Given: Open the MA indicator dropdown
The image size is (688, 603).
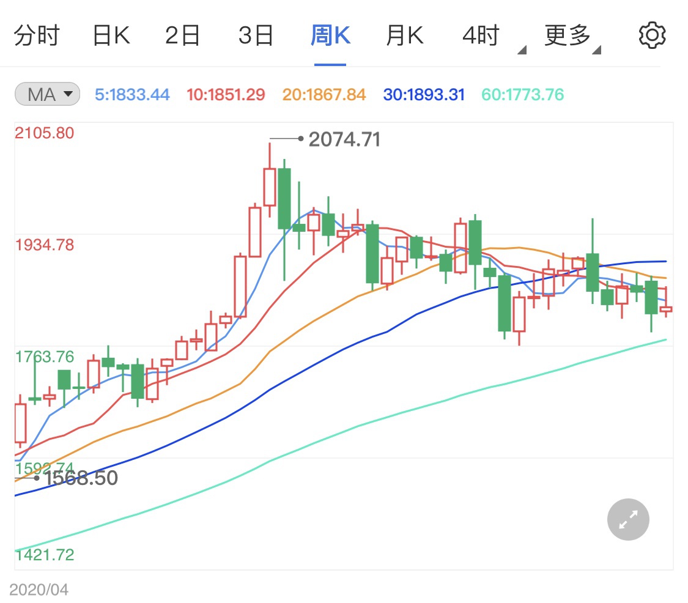Looking at the screenshot, I should (47, 94).
